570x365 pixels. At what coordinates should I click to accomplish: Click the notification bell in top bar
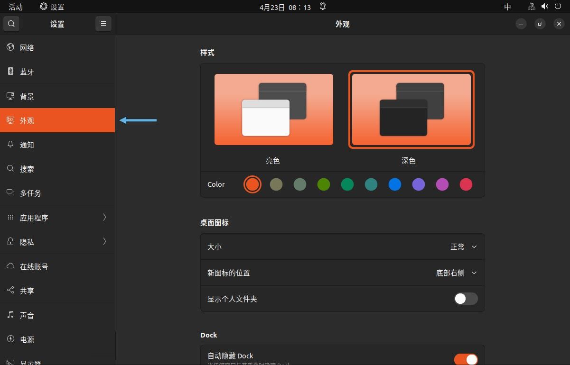coord(323,7)
